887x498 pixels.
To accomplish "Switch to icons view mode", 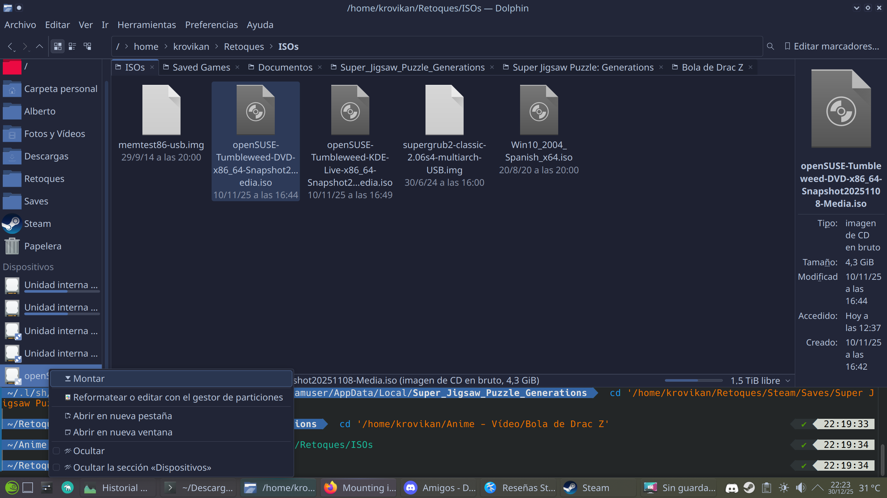I will point(58,46).
